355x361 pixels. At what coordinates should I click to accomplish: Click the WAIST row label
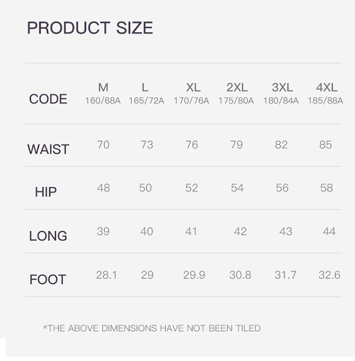pyautogui.click(x=48, y=149)
